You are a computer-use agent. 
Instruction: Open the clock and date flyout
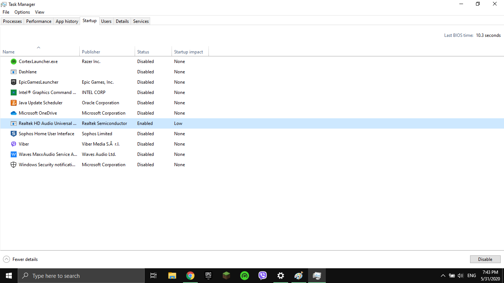(490, 276)
